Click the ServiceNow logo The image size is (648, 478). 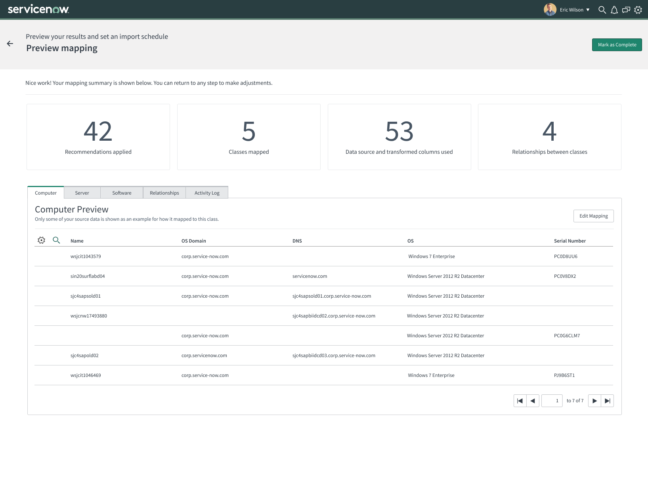coord(38,10)
